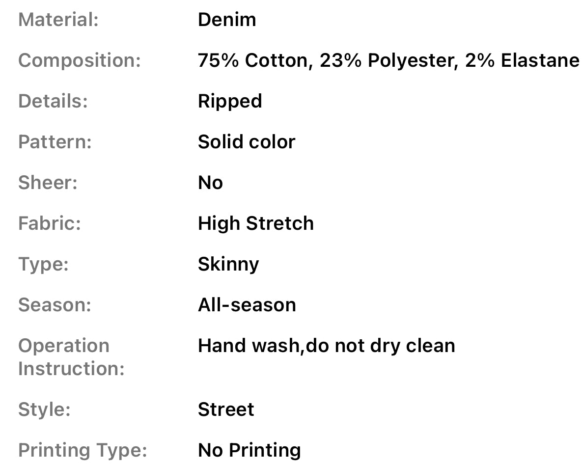Tap the "Street" style value
582x464 pixels.
(x=226, y=410)
